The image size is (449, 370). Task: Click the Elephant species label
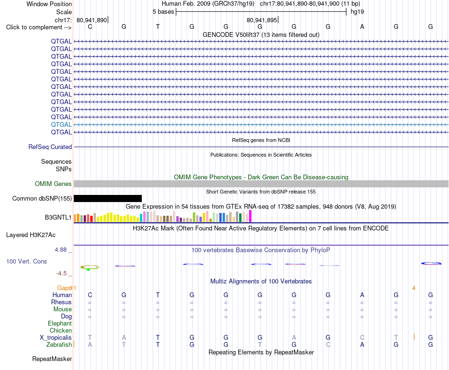[60, 323]
